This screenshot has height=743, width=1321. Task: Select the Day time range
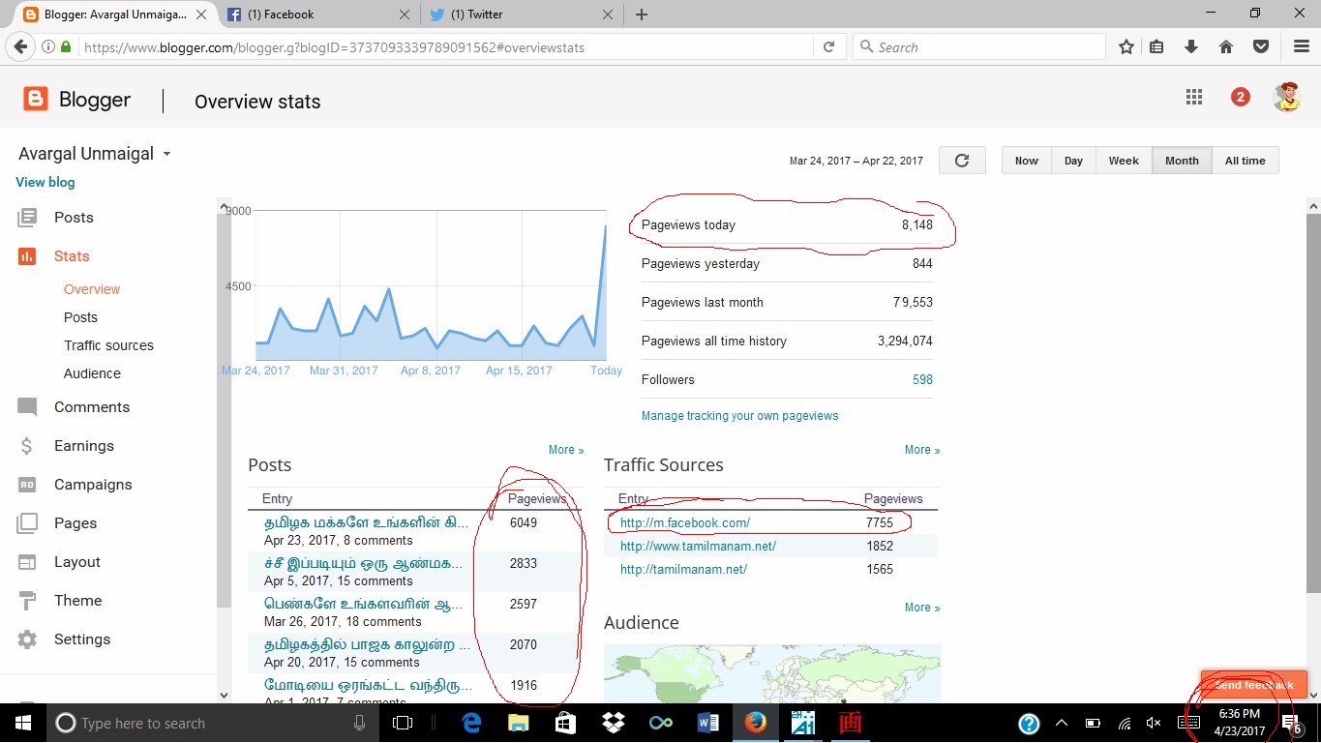[1073, 161]
